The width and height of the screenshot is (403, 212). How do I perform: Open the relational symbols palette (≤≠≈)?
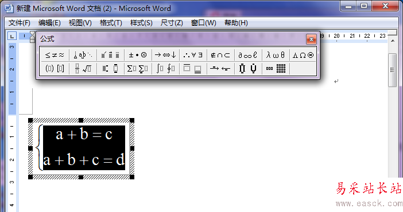pos(55,55)
